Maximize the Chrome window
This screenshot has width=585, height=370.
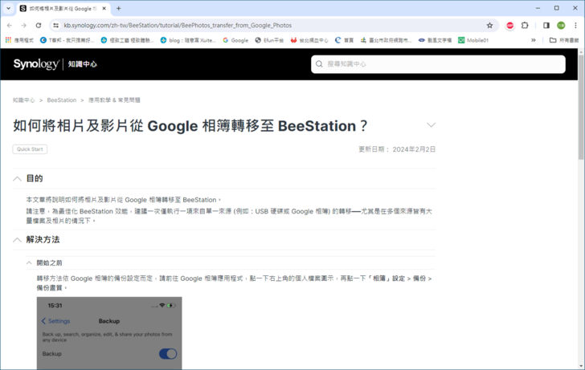point(556,8)
